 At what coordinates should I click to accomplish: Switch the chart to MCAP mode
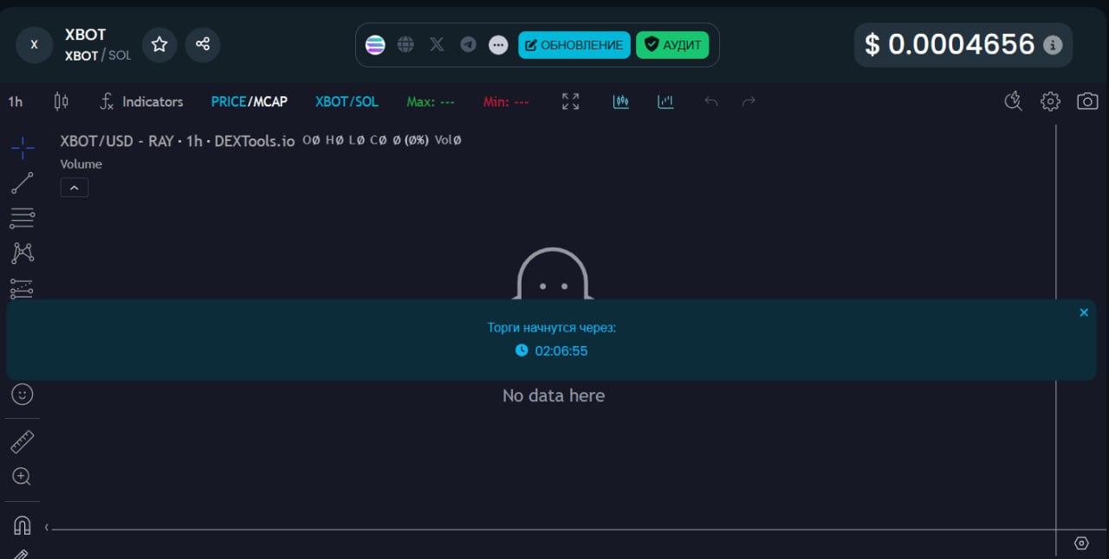(x=269, y=101)
